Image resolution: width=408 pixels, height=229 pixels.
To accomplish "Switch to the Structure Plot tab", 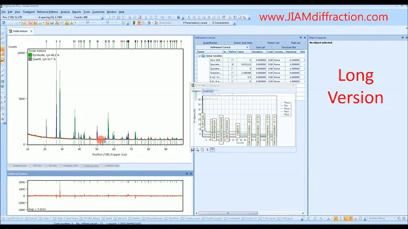I will pyautogui.click(x=289, y=48).
